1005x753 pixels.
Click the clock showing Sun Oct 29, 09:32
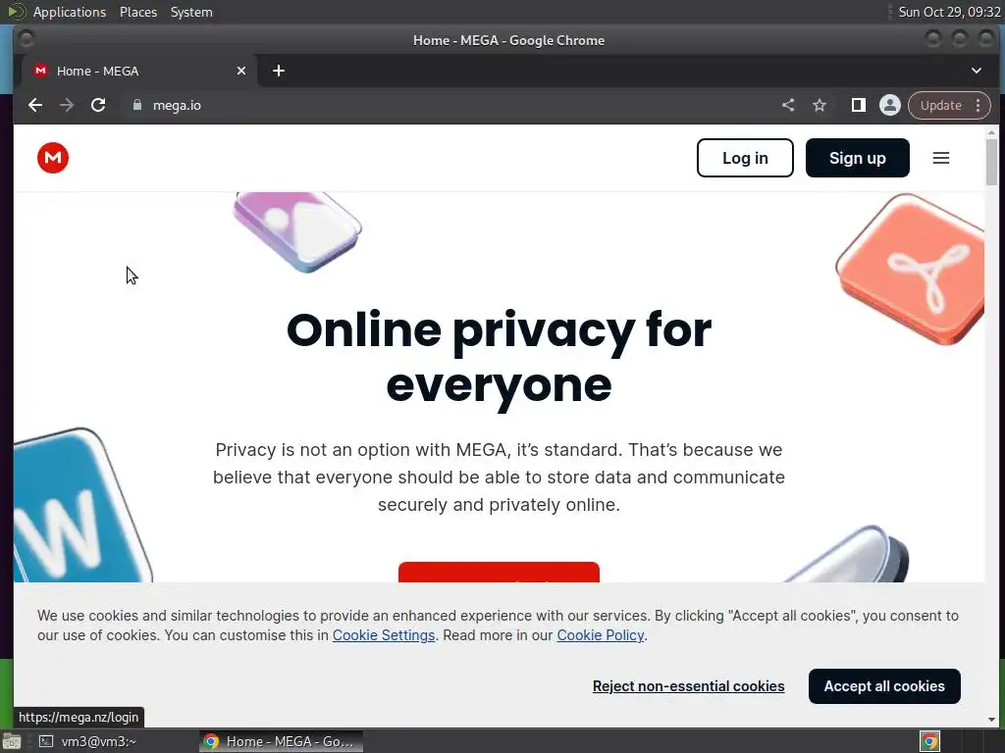(x=949, y=12)
